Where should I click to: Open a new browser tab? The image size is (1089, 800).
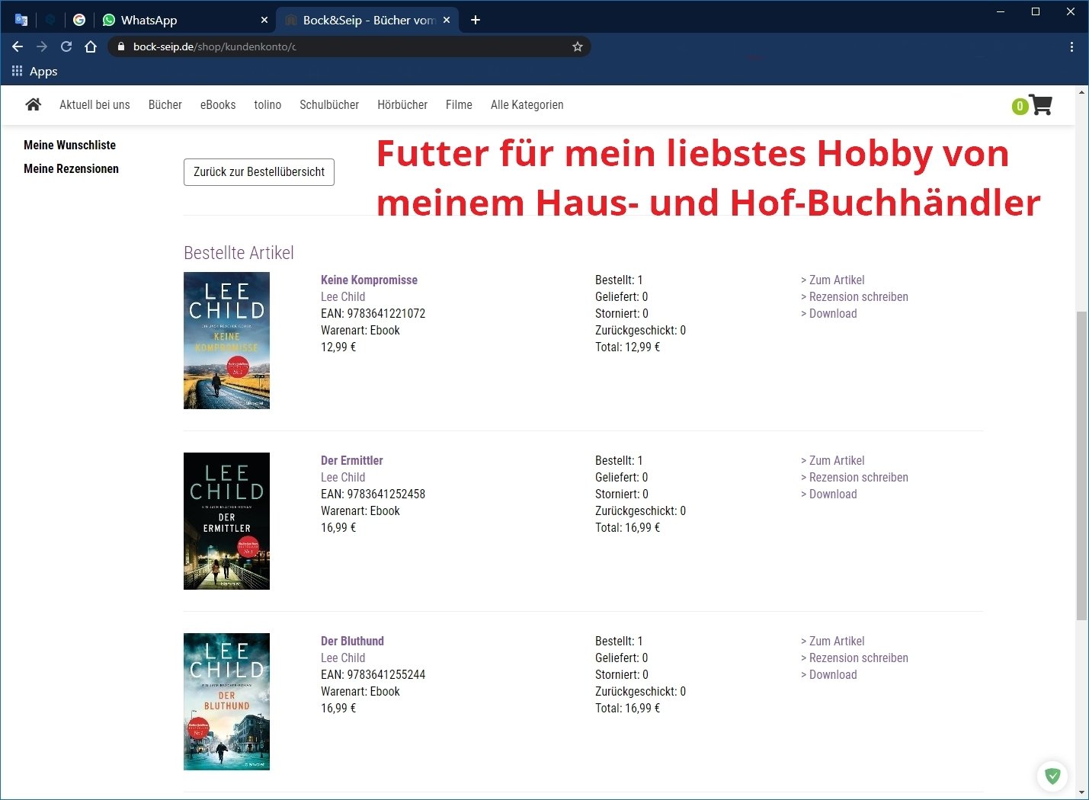[476, 20]
